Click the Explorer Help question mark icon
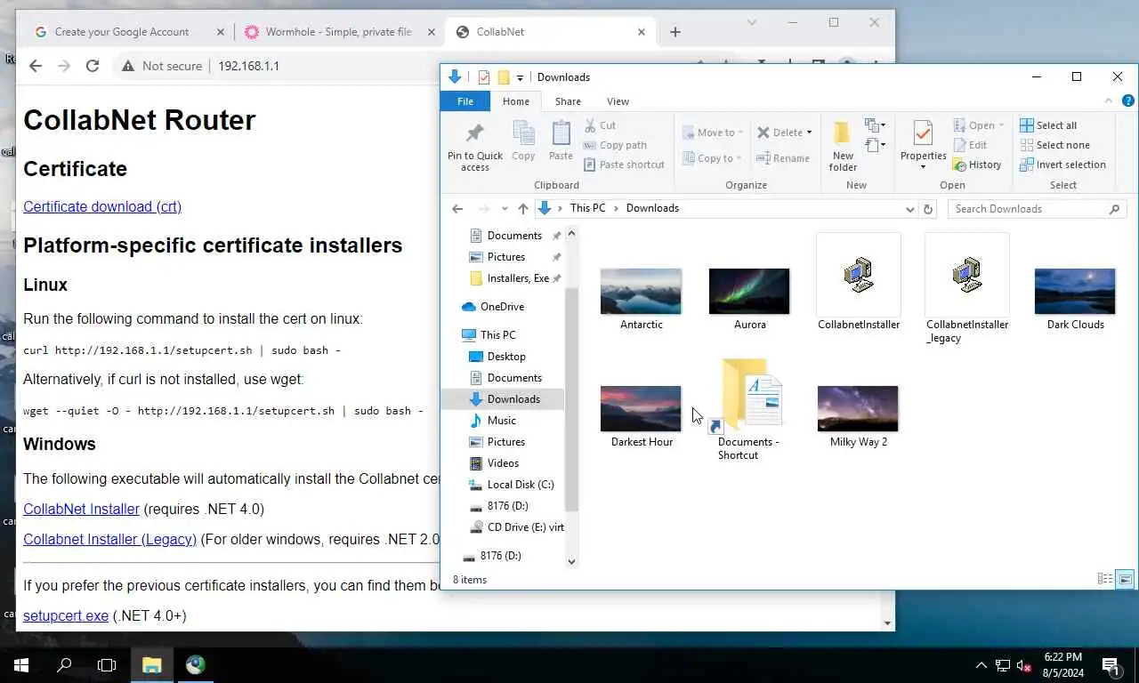Viewport: 1139px width, 683px height. click(x=1128, y=101)
